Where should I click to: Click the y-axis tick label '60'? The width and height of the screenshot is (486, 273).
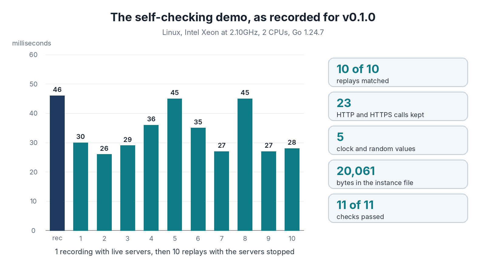tap(33, 55)
